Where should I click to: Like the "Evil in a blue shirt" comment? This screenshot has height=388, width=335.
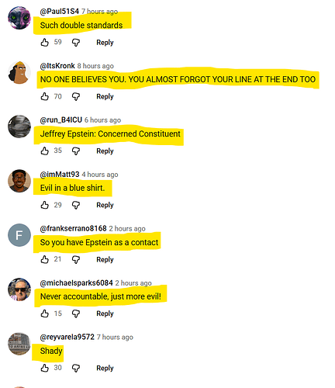click(45, 205)
